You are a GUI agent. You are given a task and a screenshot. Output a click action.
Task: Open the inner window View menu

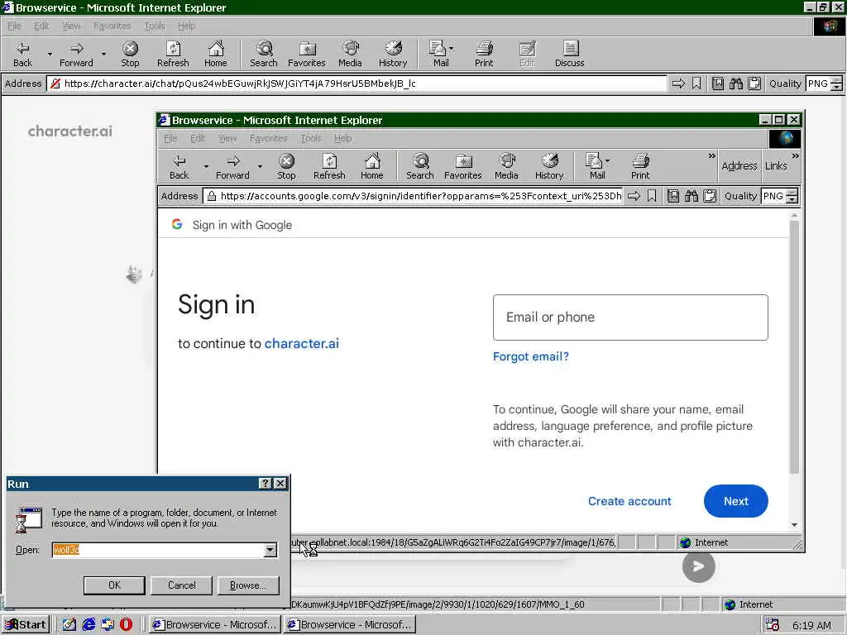click(x=227, y=139)
